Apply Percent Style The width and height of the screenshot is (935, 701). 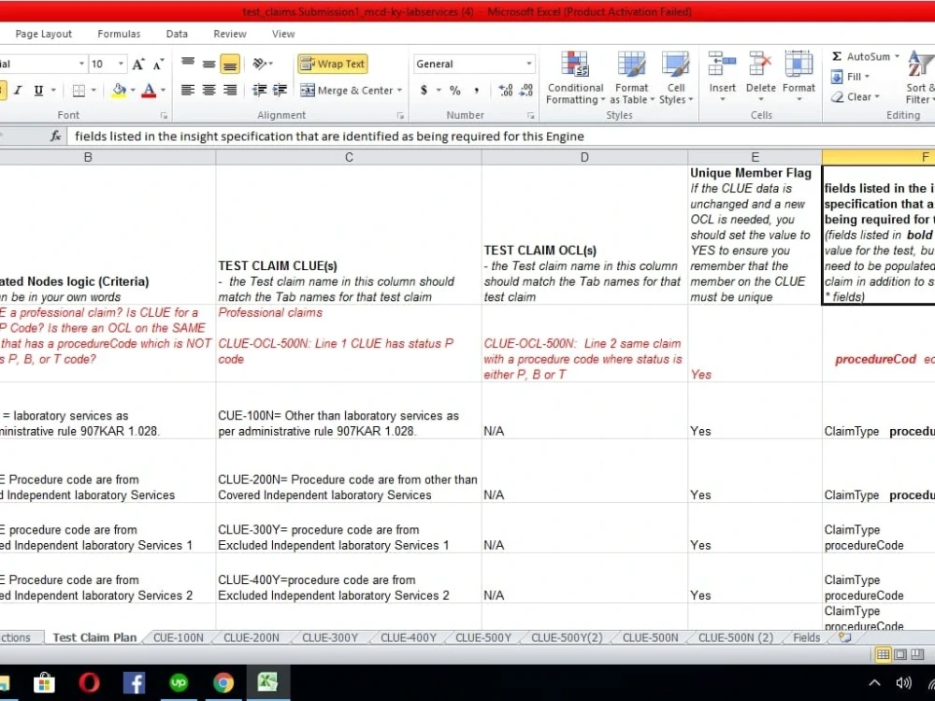[455, 91]
